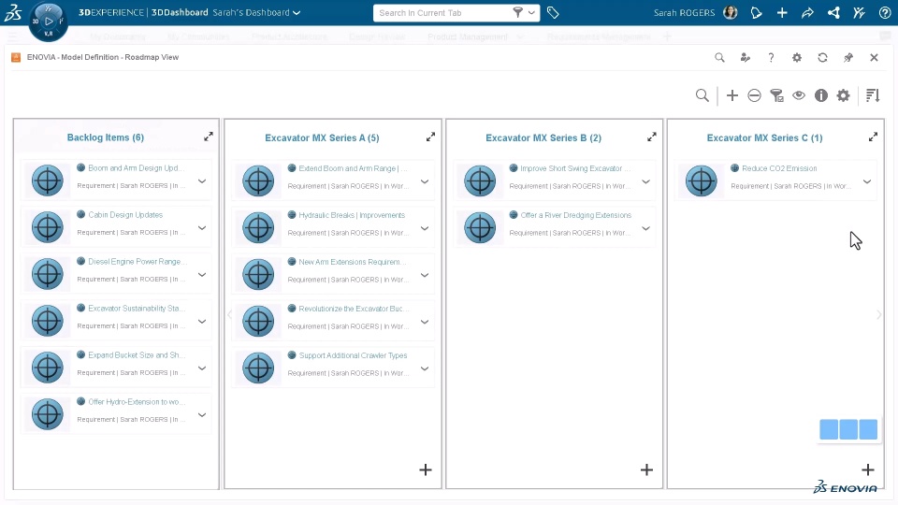Click the roadmap sort icon
Screen dimensions: 898x505
tap(873, 95)
